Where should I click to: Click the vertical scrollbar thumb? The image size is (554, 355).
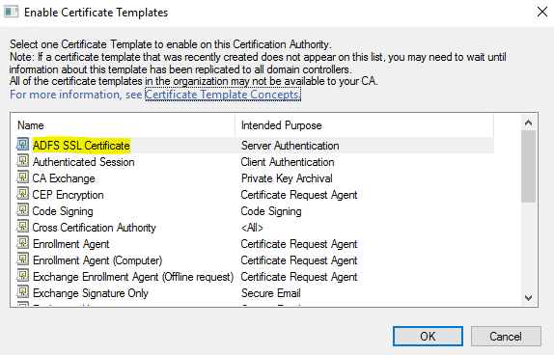pyautogui.click(x=528, y=166)
